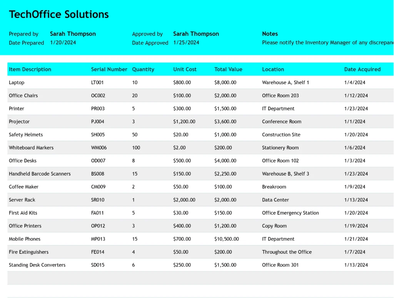Click the $30.00 unit cost cell
Image resolution: width=394 pixels, height=298 pixels.
(x=181, y=213)
